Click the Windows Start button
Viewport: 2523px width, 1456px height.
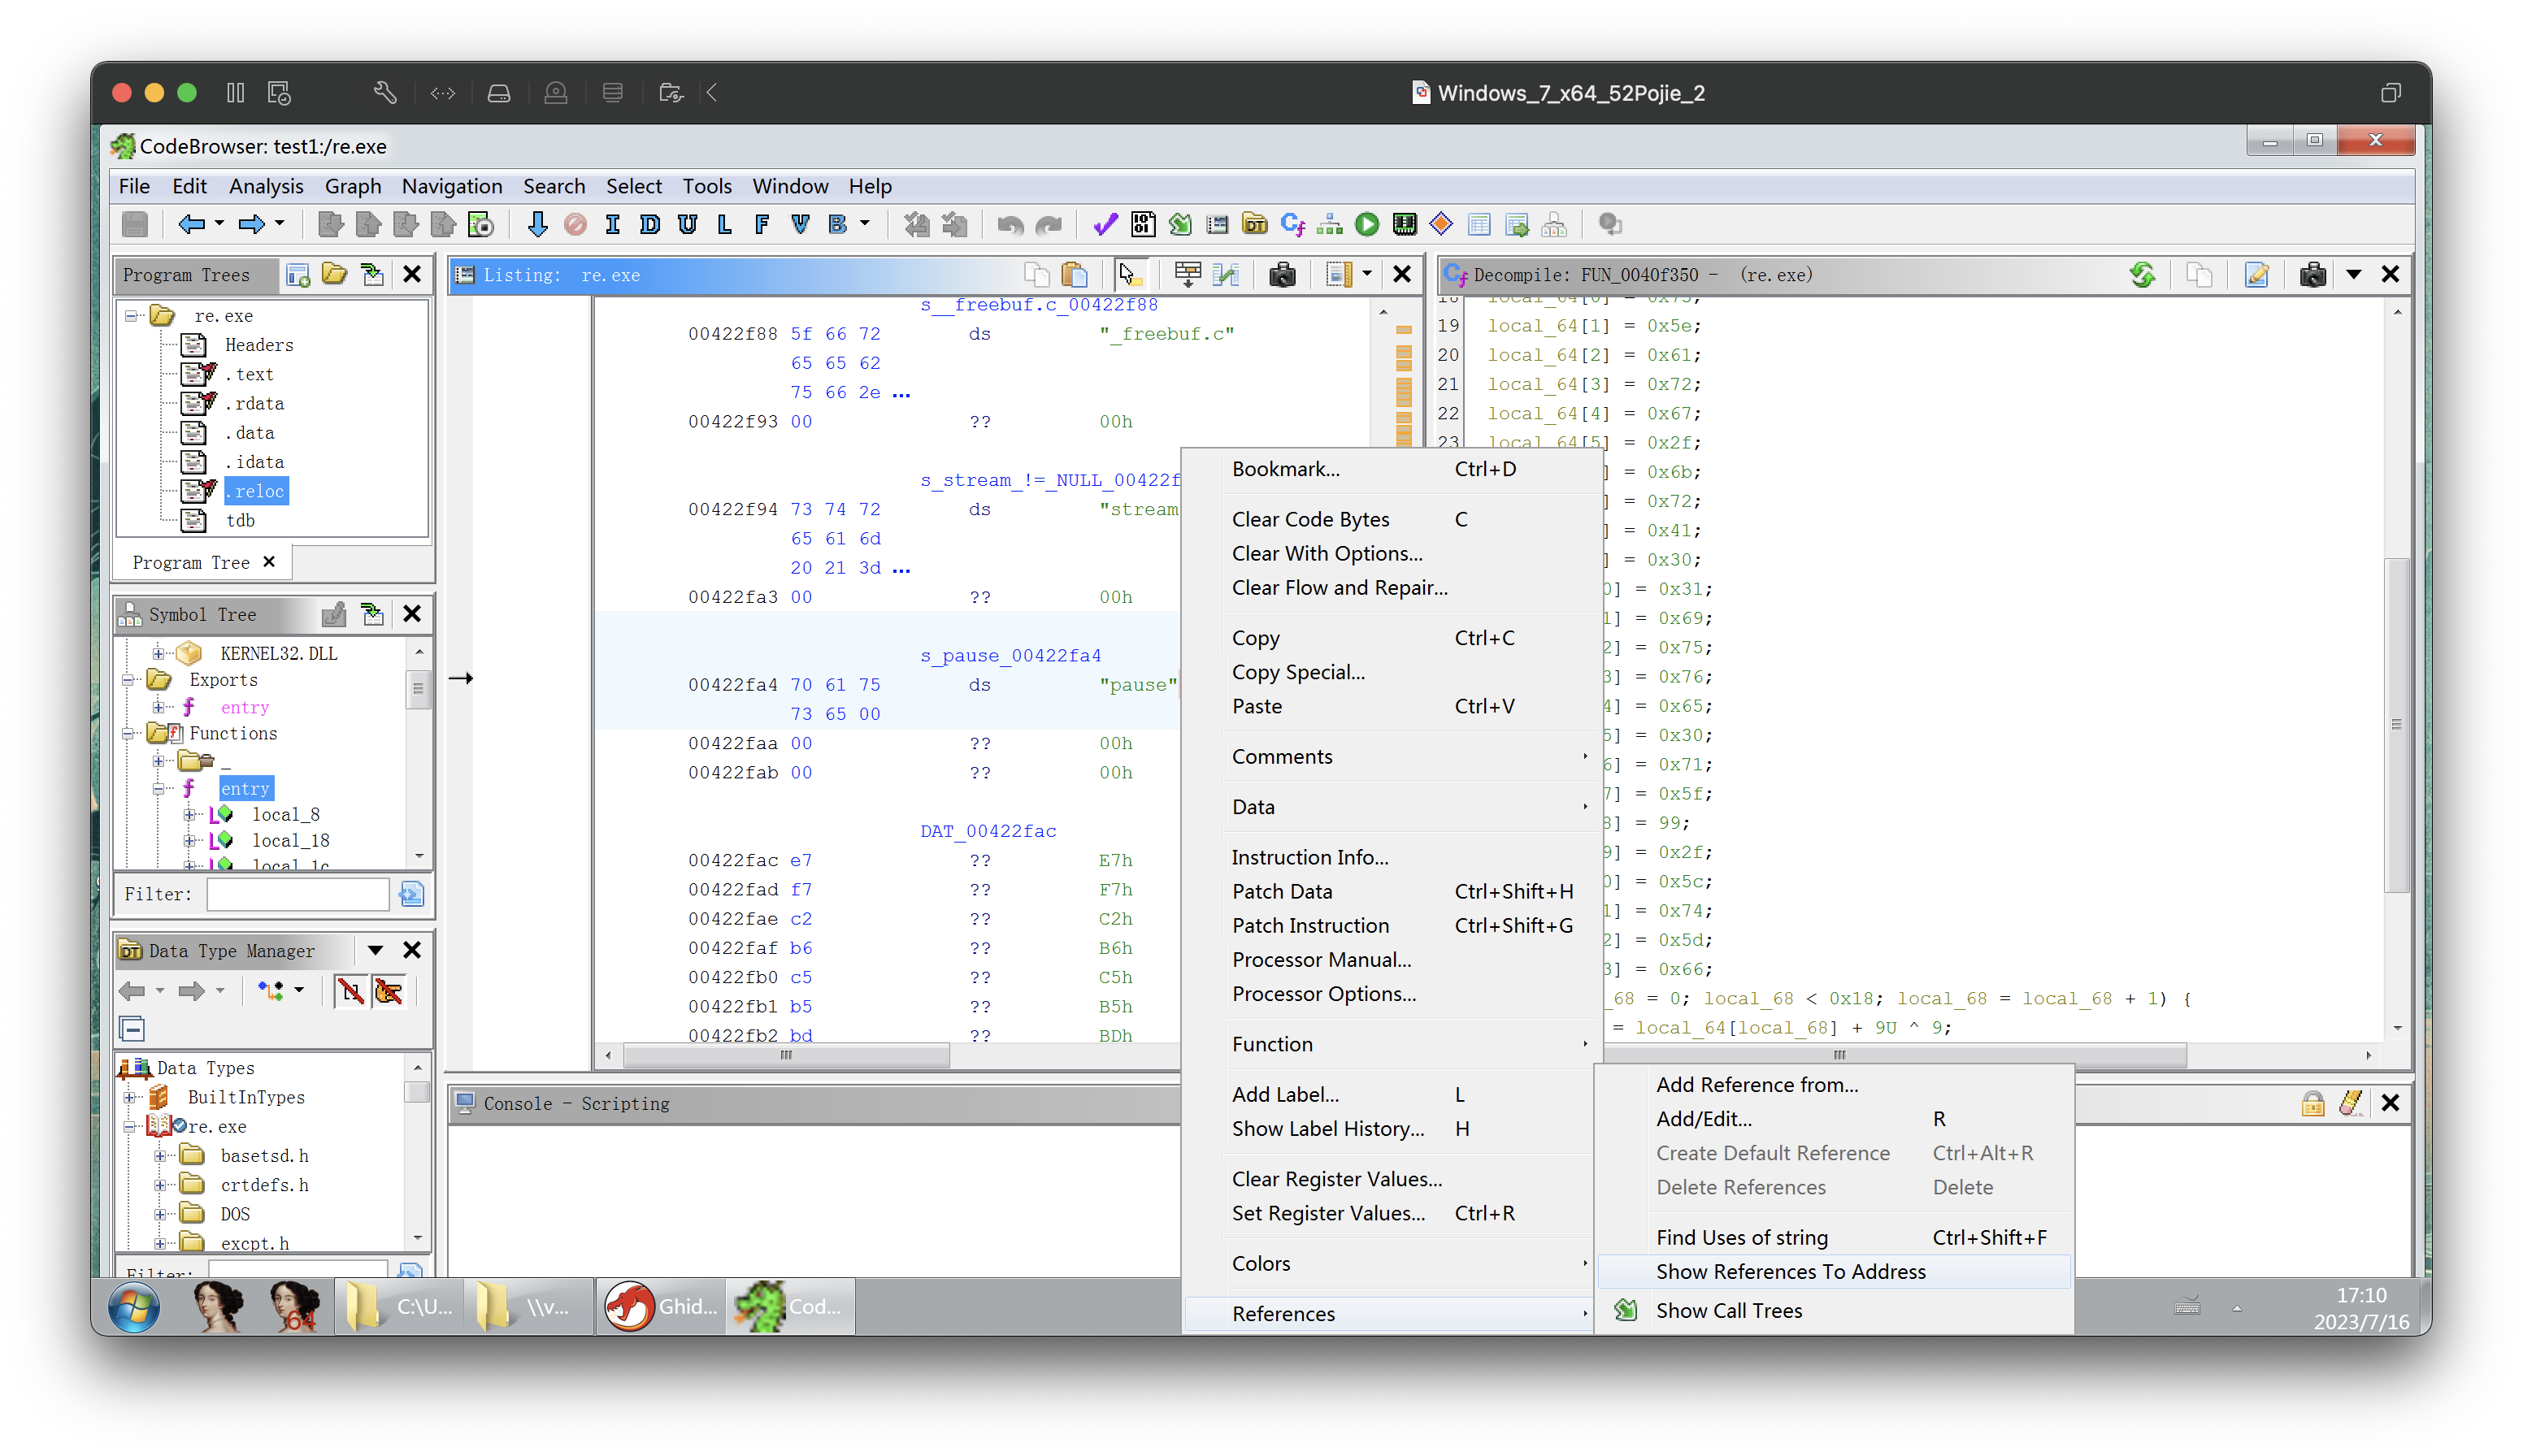(134, 1306)
